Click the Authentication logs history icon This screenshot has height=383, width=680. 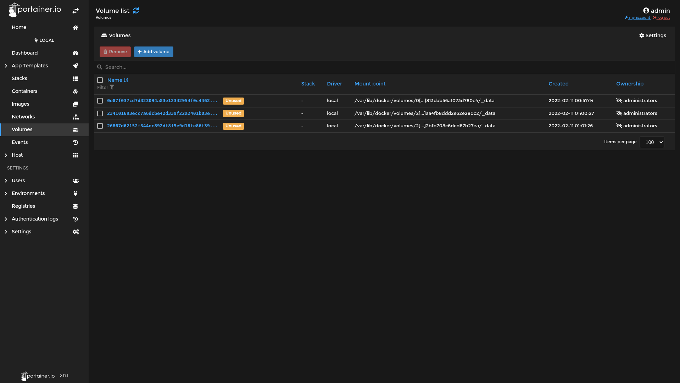76,219
